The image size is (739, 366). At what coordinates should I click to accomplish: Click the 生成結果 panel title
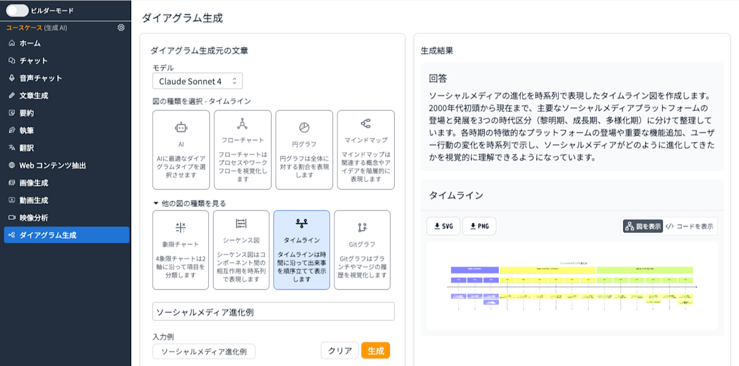point(437,51)
